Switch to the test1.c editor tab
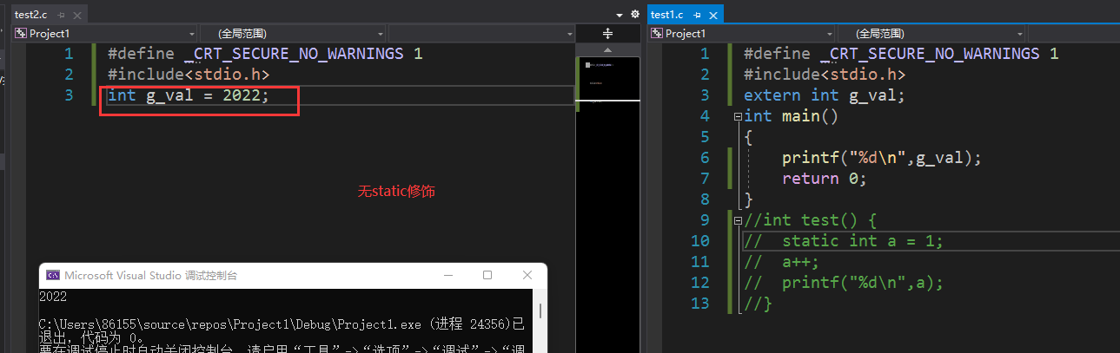1120x353 pixels. coord(667,14)
